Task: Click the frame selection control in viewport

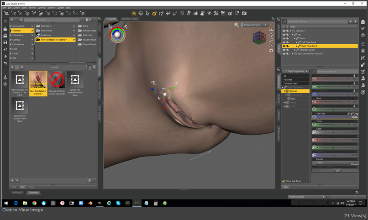Action: click(x=271, y=46)
